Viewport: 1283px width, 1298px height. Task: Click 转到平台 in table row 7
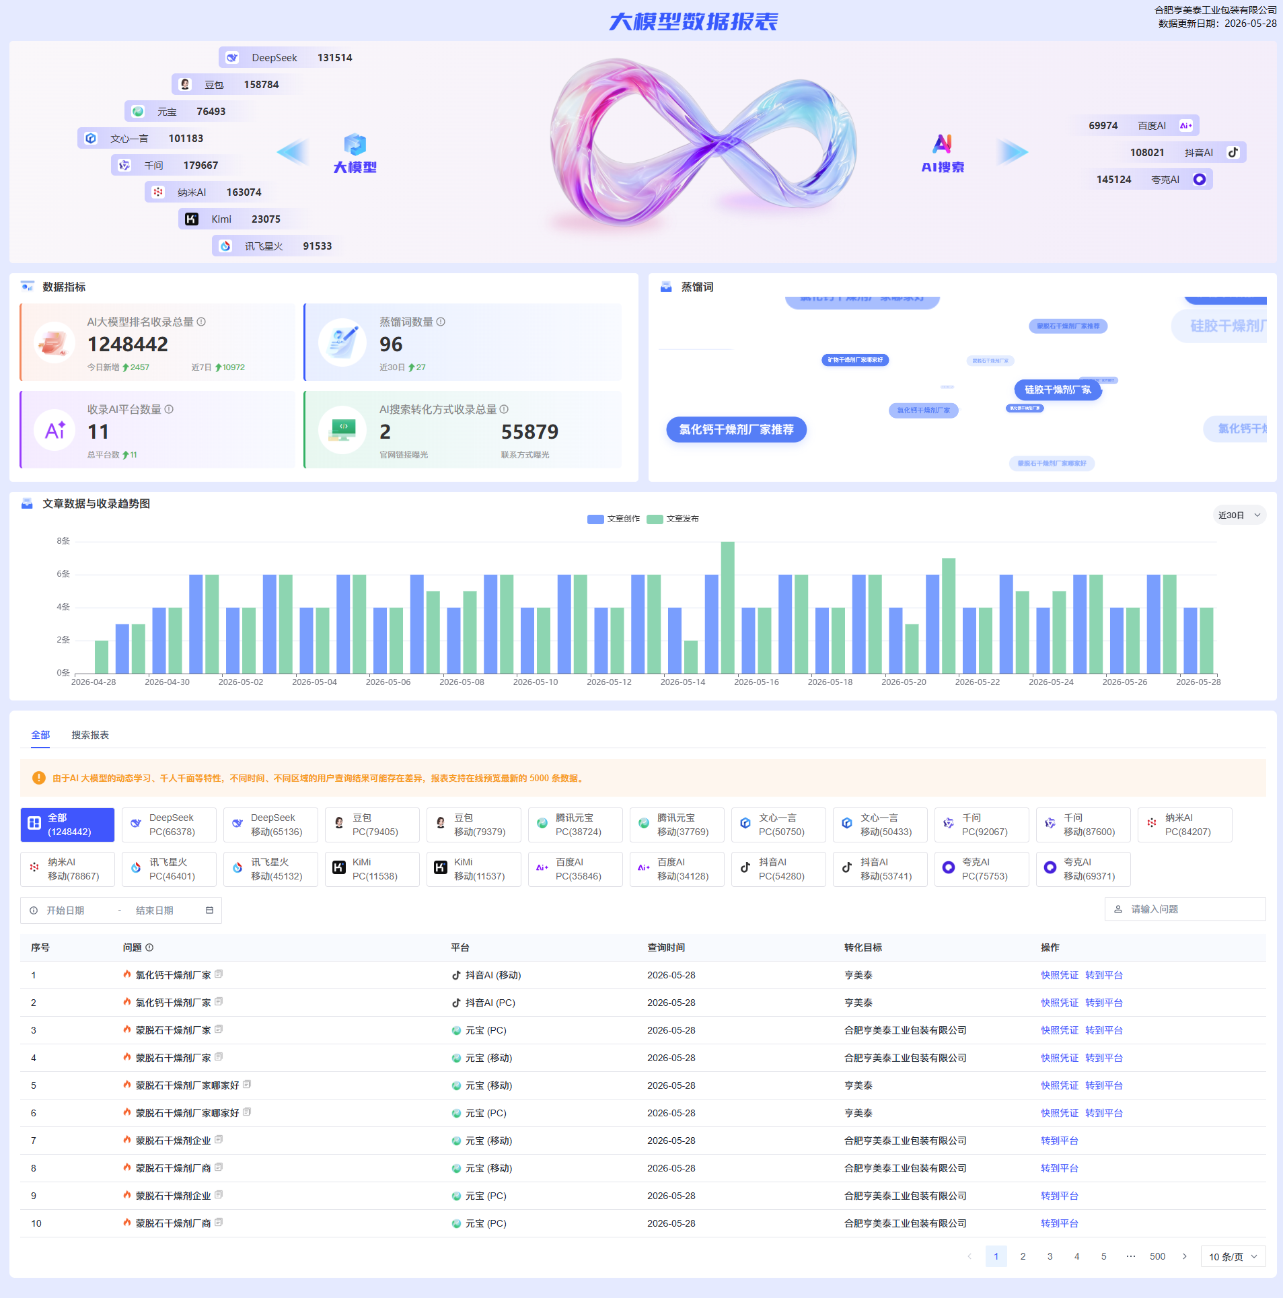1060,1141
